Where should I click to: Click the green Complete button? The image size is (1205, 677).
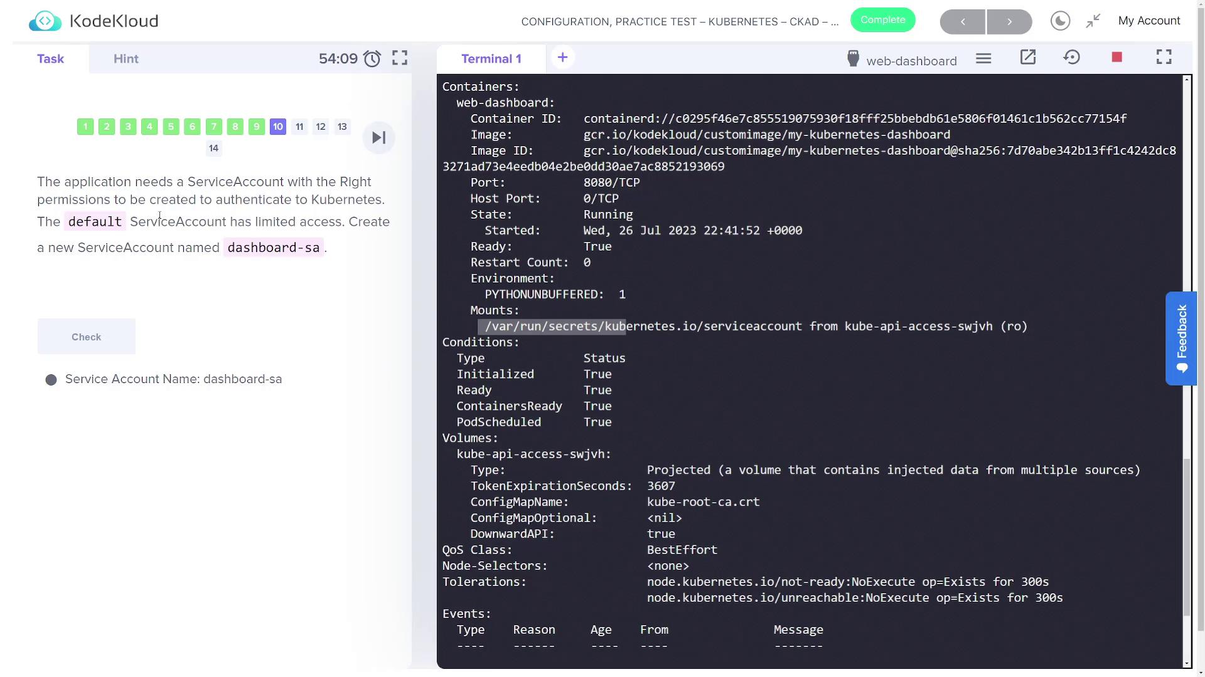(x=882, y=20)
